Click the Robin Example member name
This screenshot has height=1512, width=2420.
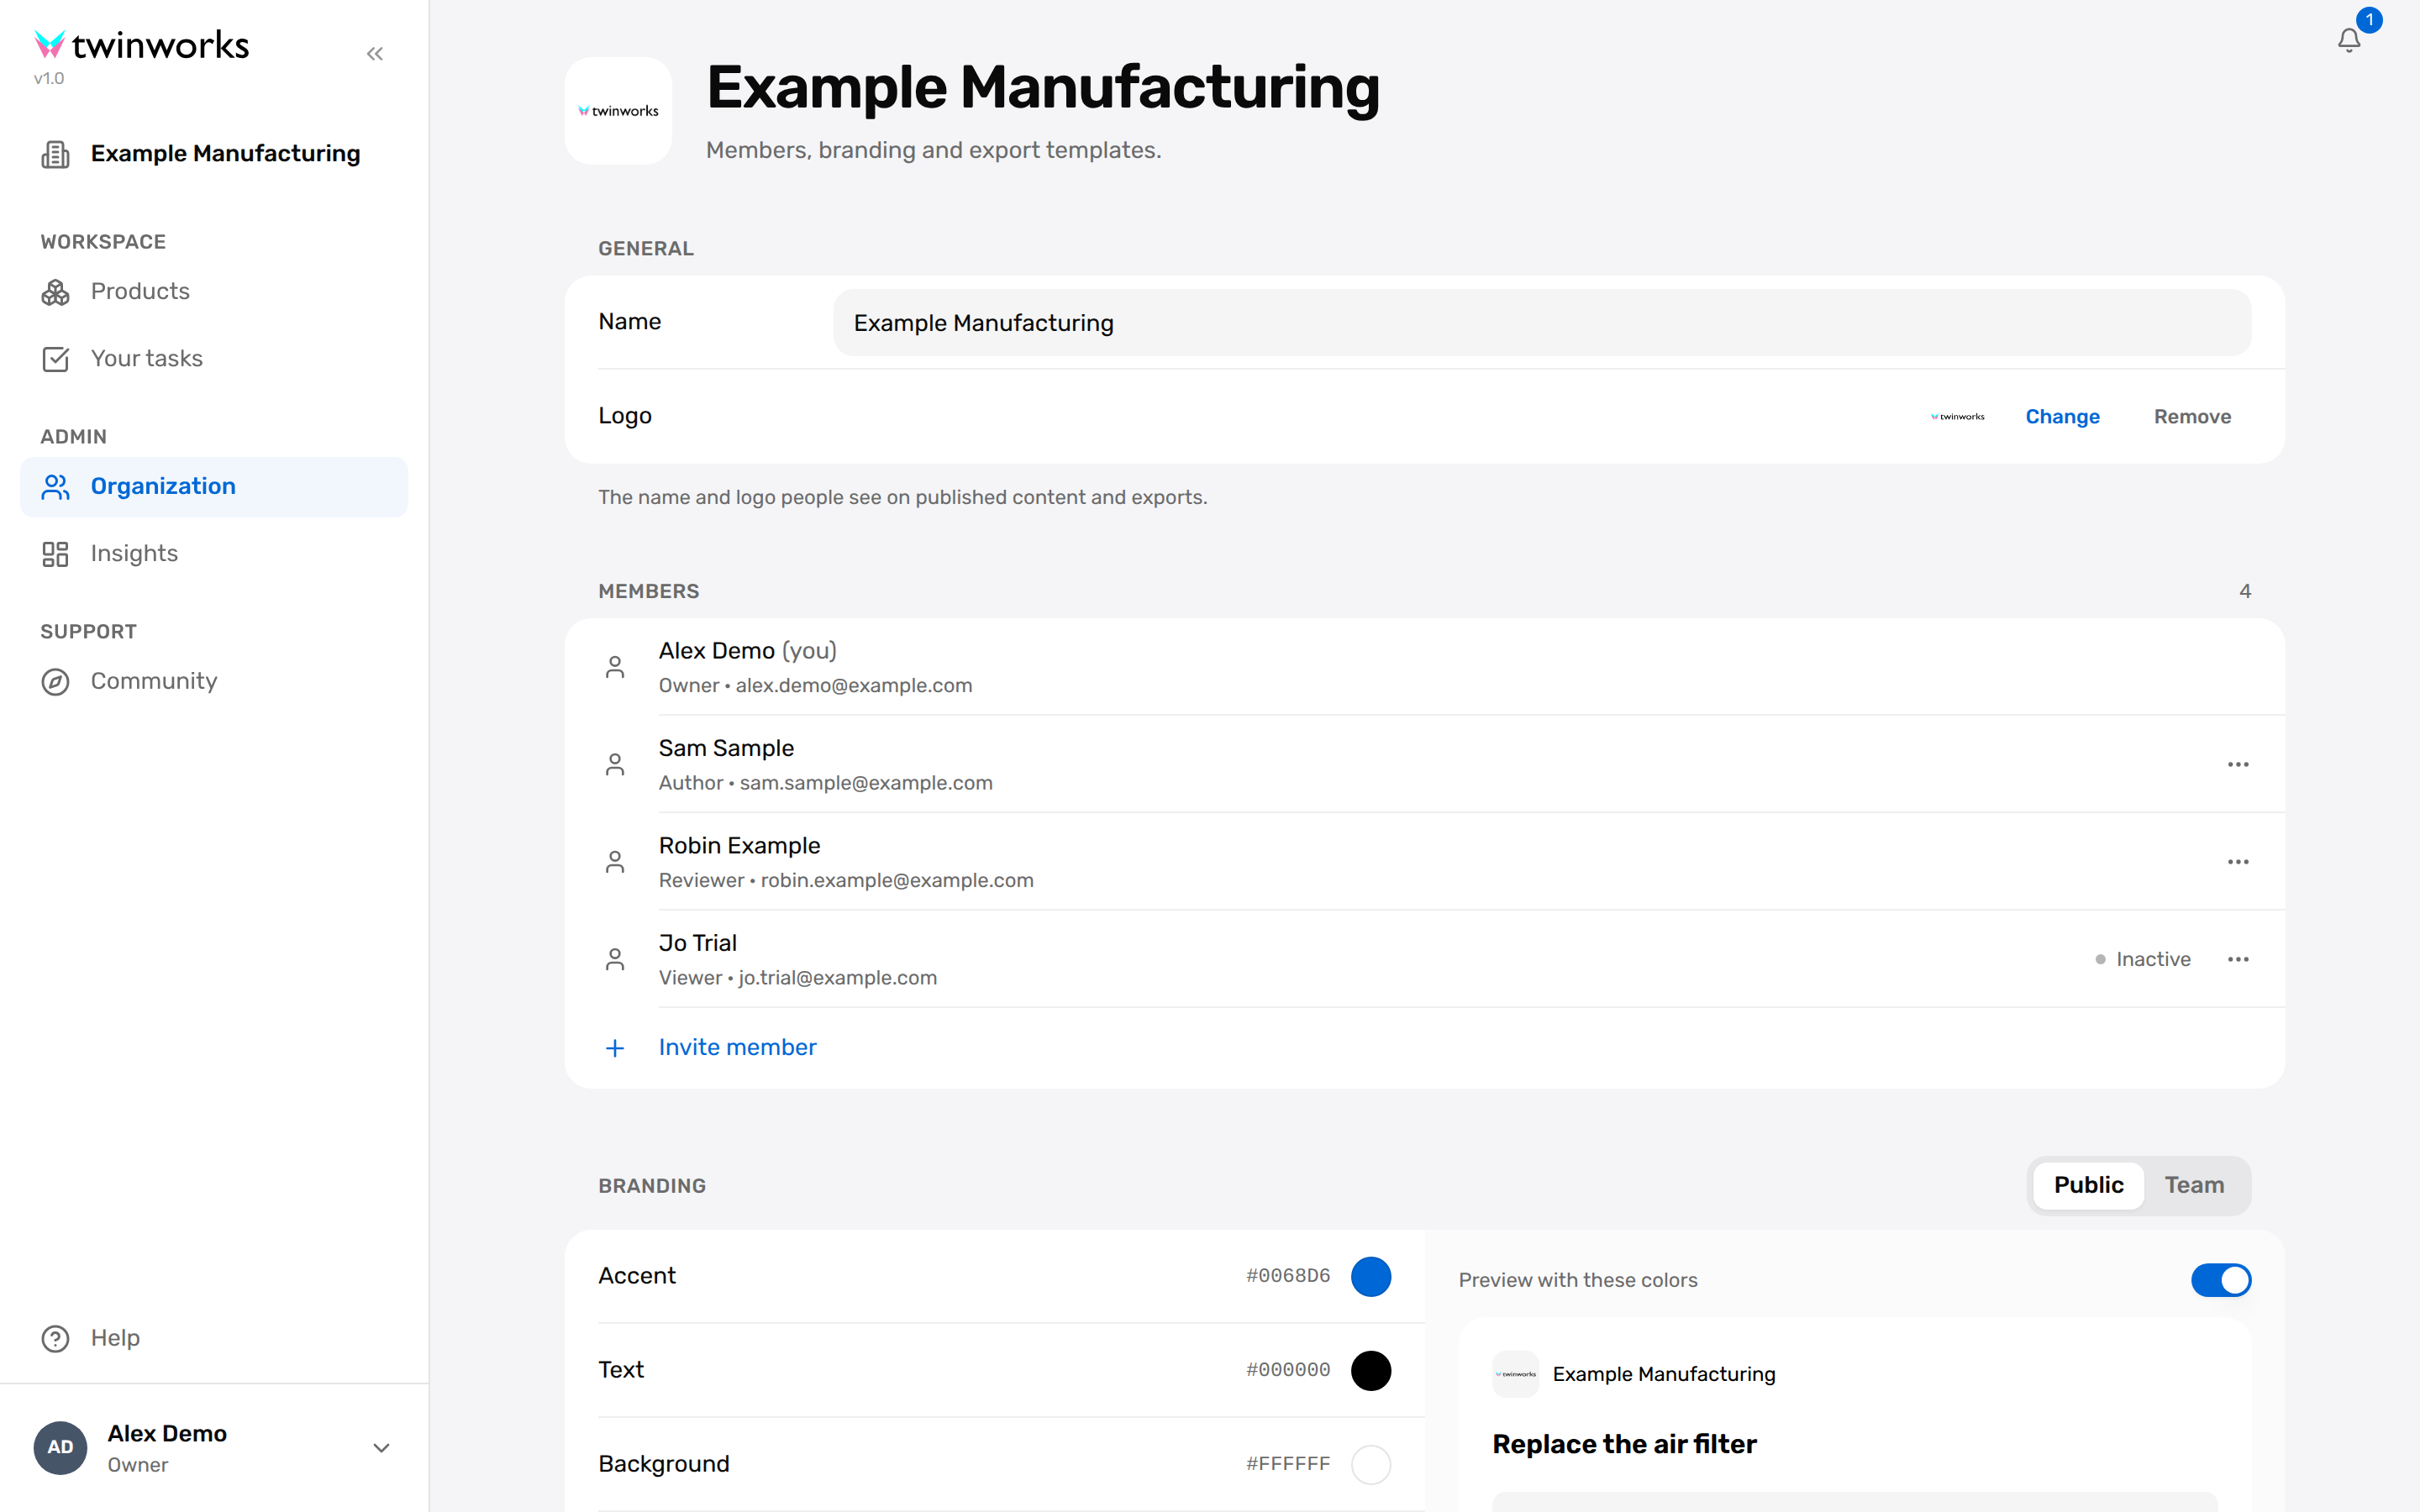pos(739,846)
